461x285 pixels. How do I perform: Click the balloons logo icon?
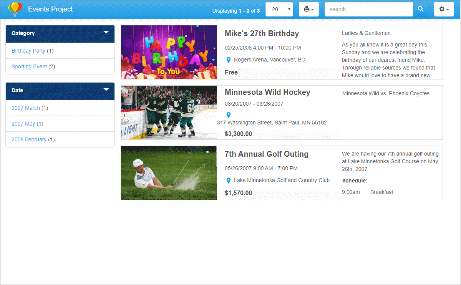click(x=15, y=9)
